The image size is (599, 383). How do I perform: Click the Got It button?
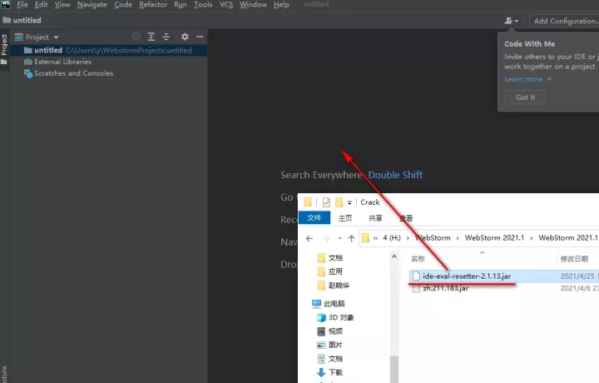(x=525, y=97)
